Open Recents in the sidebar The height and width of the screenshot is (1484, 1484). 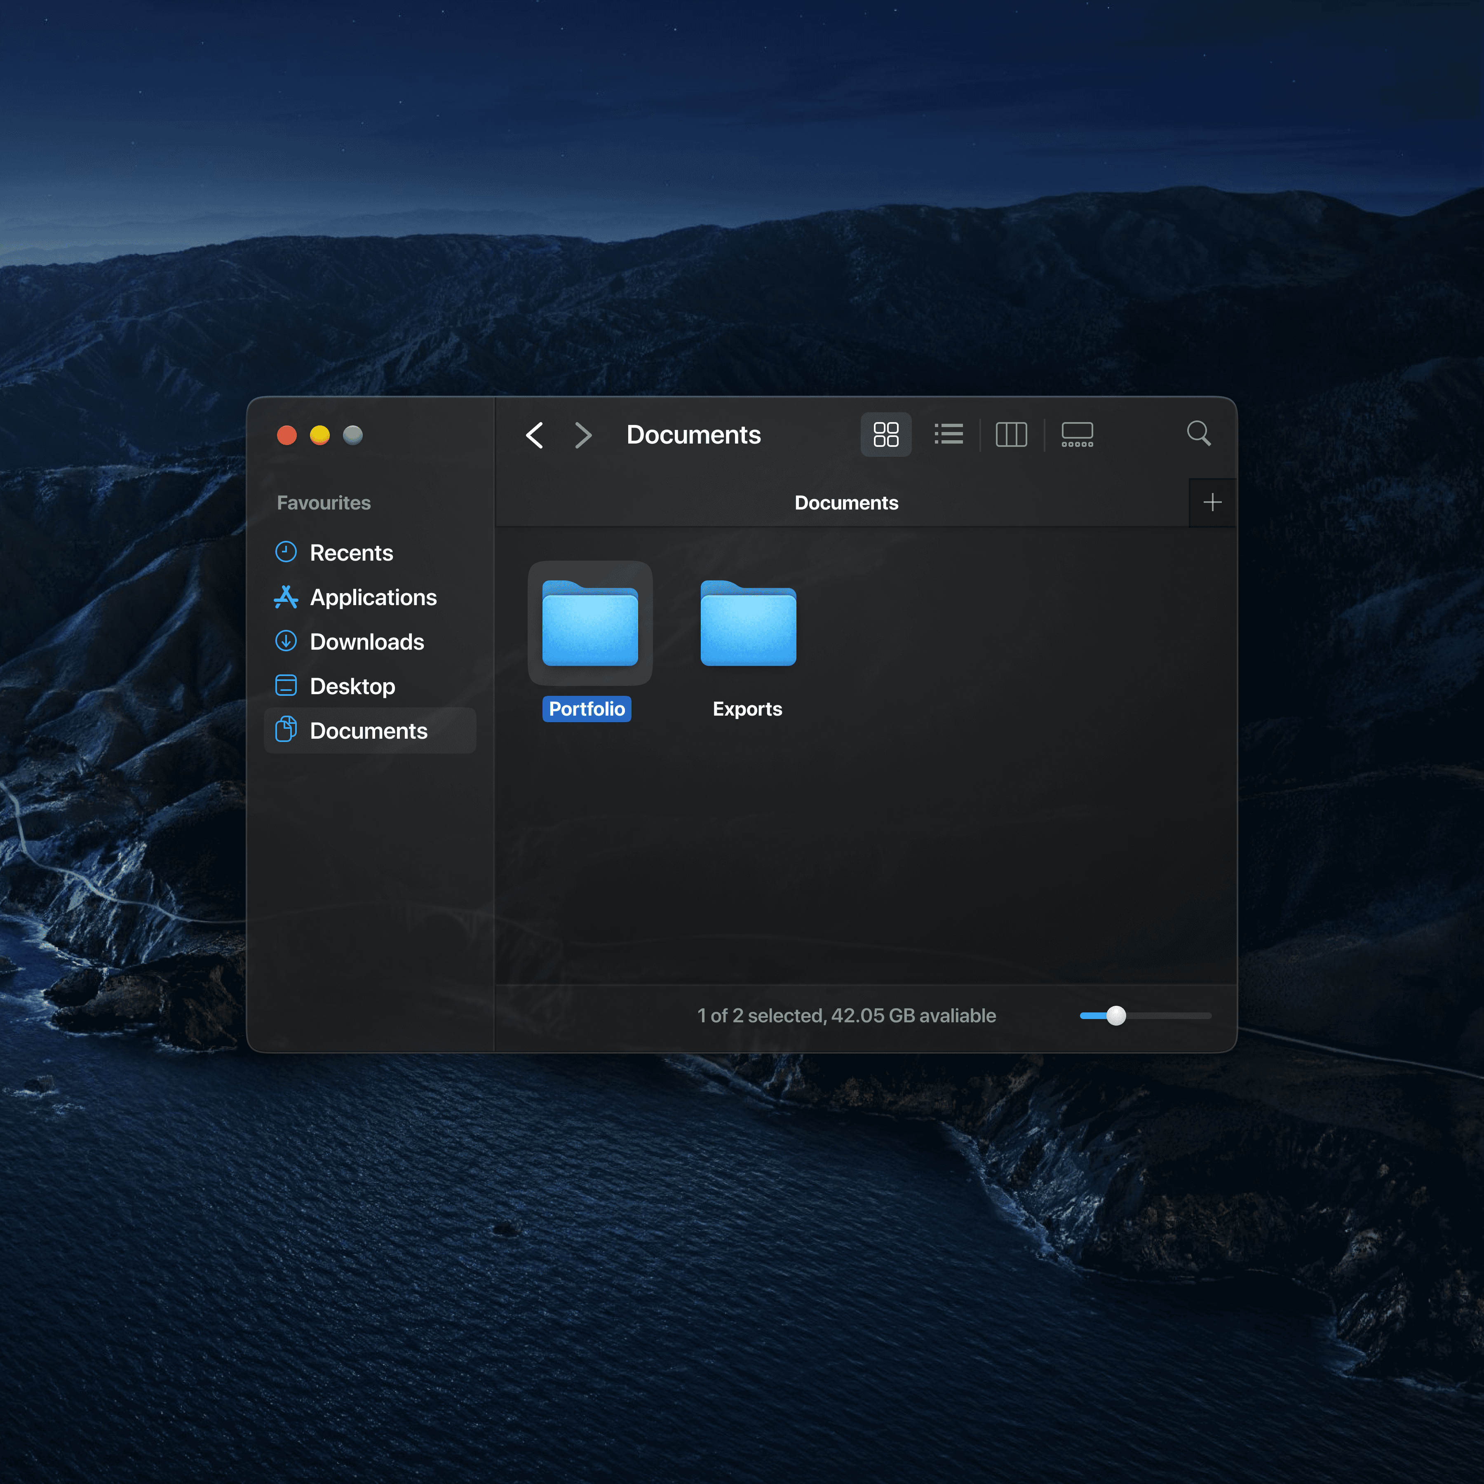351,553
